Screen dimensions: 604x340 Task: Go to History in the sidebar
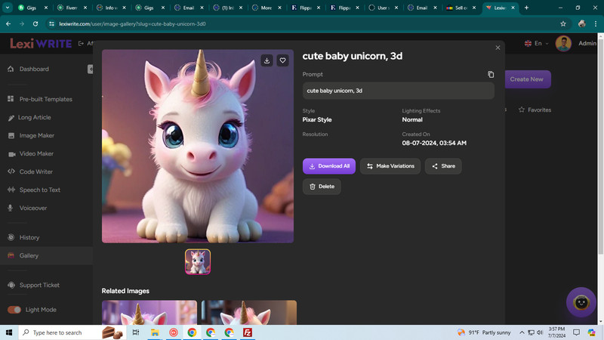(x=29, y=237)
